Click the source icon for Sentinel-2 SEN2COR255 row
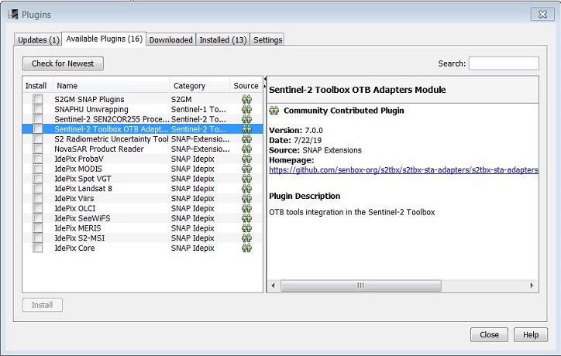The width and height of the screenshot is (561, 356). [246, 119]
